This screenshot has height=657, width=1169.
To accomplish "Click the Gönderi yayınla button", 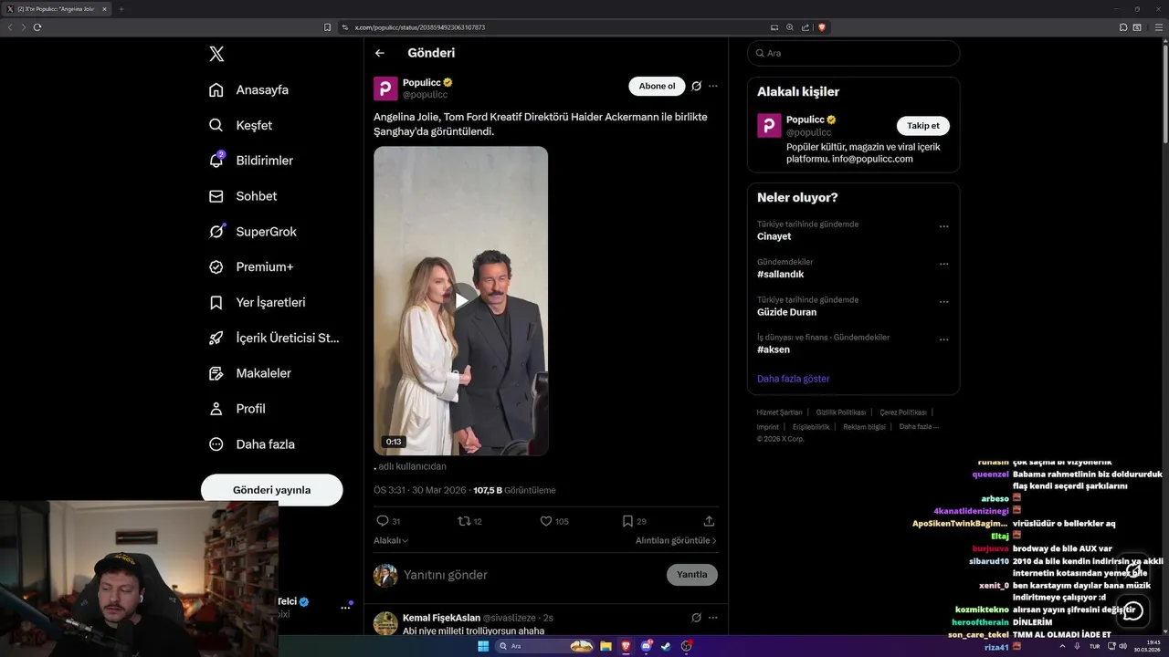I will click(272, 490).
